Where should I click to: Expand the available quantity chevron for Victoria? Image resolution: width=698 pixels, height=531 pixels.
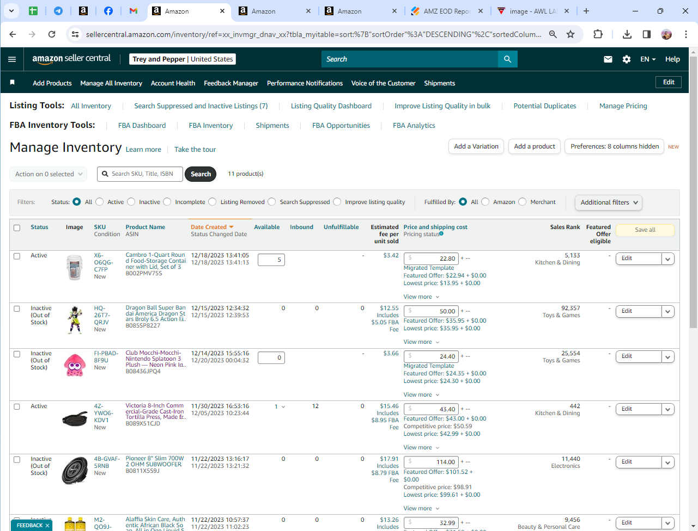click(x=283, y=407)
